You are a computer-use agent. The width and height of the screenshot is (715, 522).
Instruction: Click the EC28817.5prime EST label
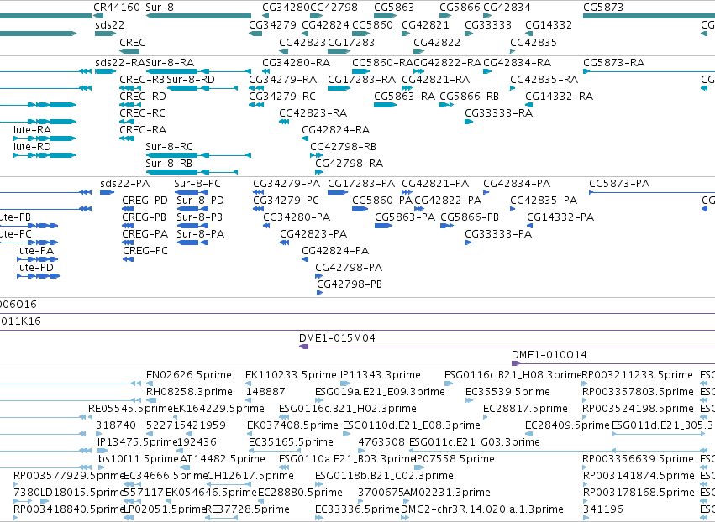525,409
